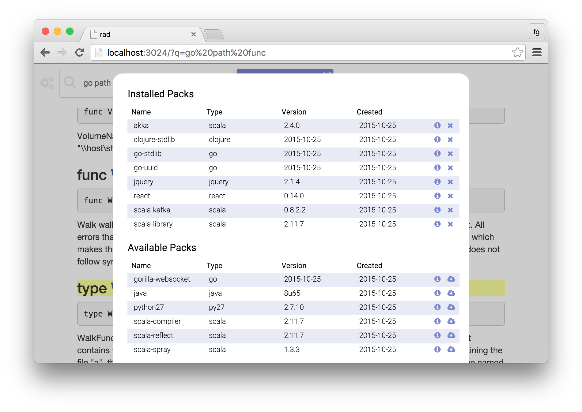This screenshot has width=582, height=412.
Task: Remove the go-uuid pack
Action: 450,168
